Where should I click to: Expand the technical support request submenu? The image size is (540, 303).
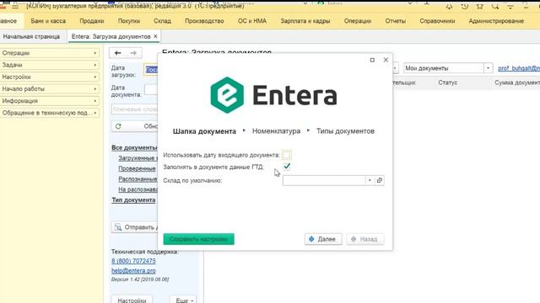click(x=50, y=113)
